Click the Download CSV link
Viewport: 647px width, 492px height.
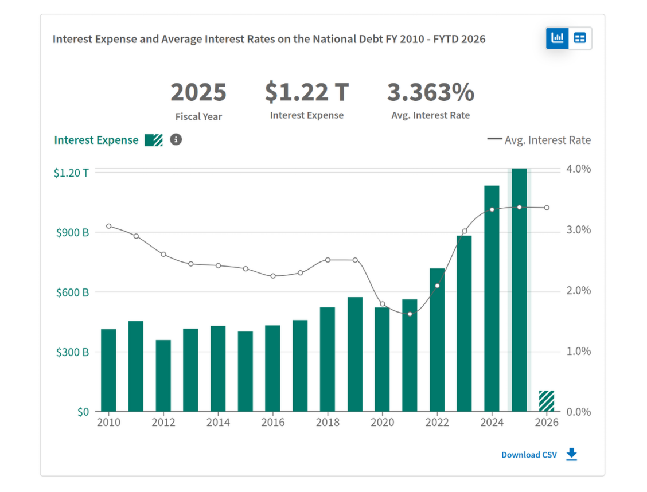pos(529,455)
